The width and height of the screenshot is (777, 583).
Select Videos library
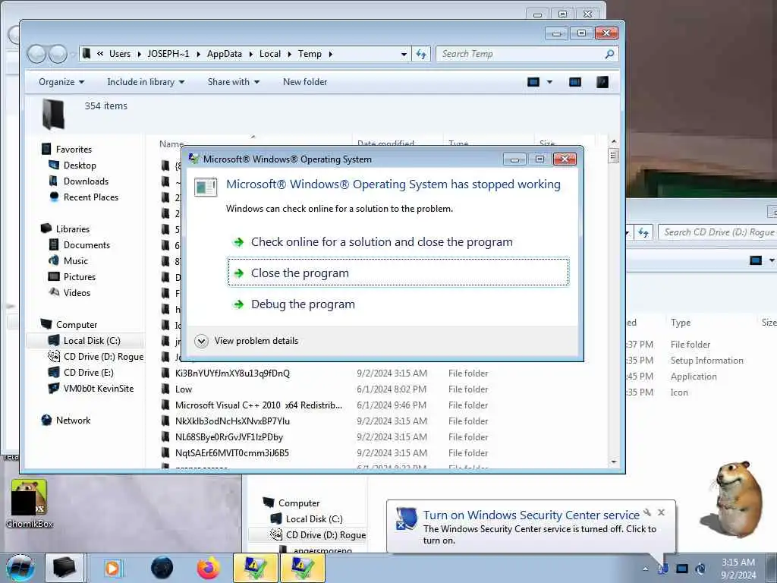(x=77, y=293)
